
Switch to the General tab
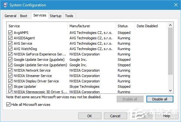(10, 16)
